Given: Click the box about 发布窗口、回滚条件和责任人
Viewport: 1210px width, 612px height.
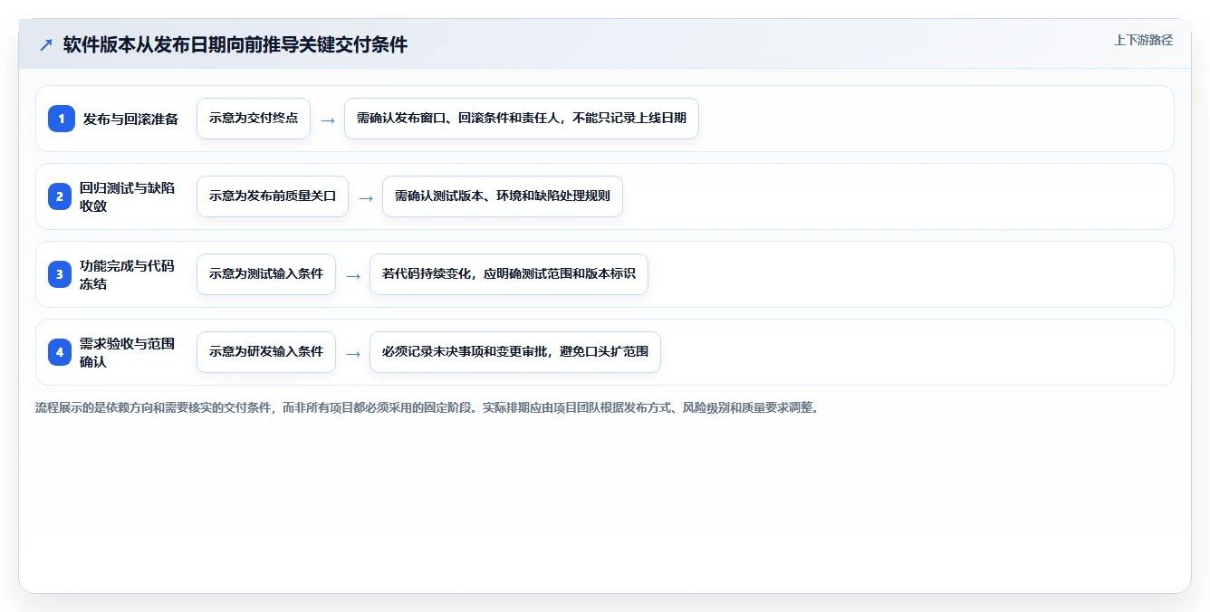Looking at the screenshot, I should pyautogui.click(x=522, y=119).
